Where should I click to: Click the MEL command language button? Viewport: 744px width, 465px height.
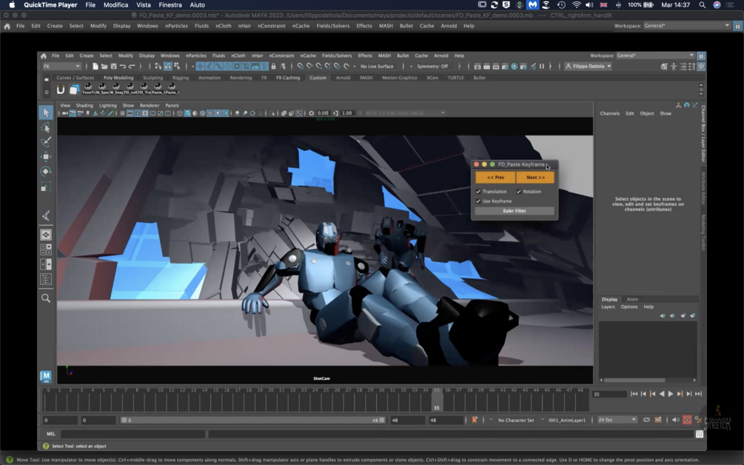(x=51, y=434)
